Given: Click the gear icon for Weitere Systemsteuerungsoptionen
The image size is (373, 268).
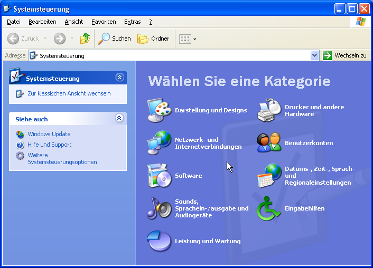Looking at the screenshot, I should 20,156.
